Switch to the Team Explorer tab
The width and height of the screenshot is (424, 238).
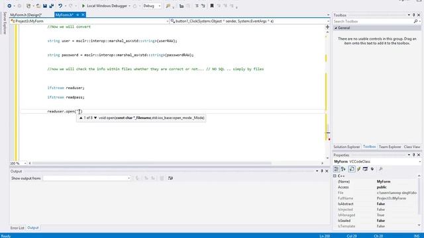(390, 147)
